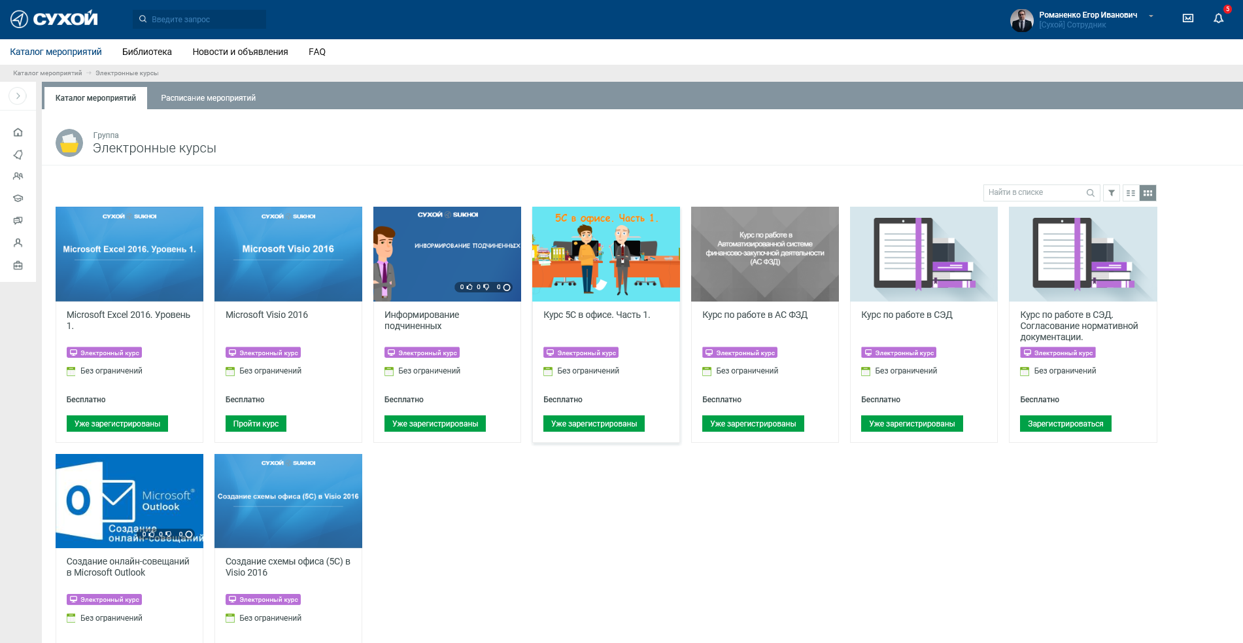
Task: Click Пройти курс button for Visio 2016
Action: (256, 424)
